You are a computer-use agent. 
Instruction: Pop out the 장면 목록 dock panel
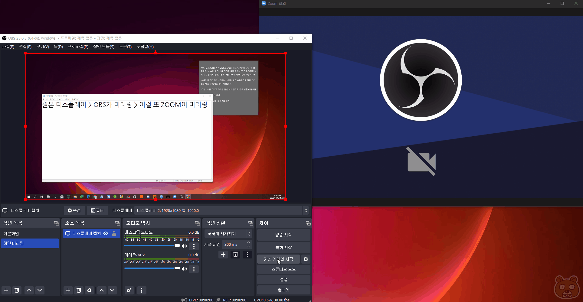pos(56,223)
